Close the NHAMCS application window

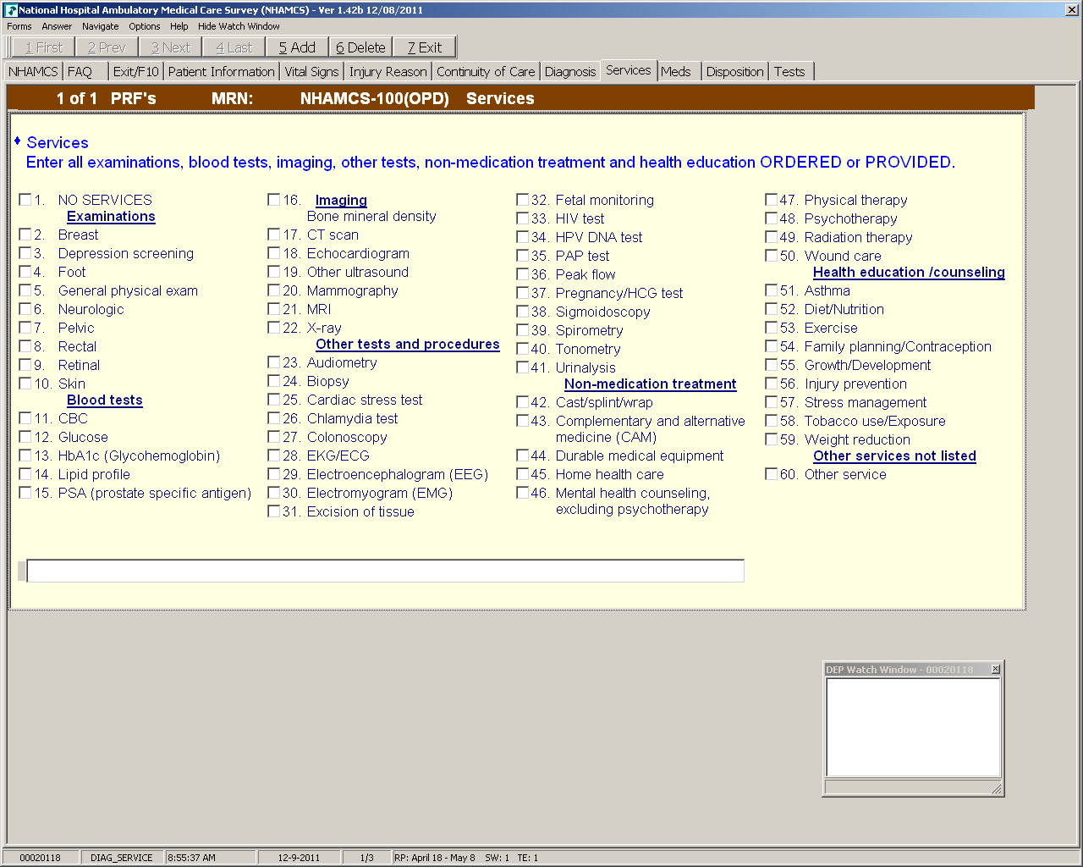pyautogui.click(x=1071, y=10)
